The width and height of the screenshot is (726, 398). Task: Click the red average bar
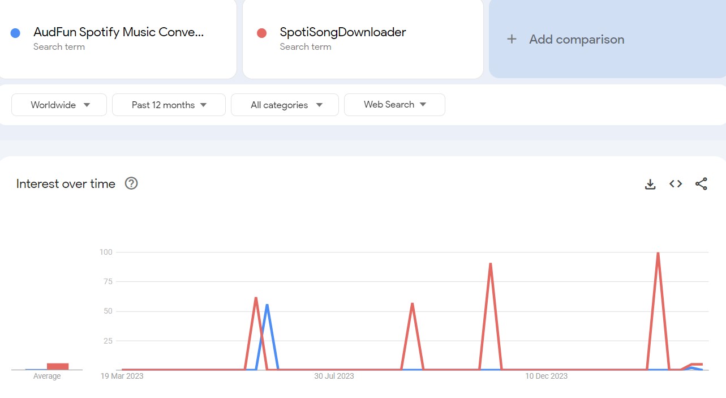click(58, 366)
